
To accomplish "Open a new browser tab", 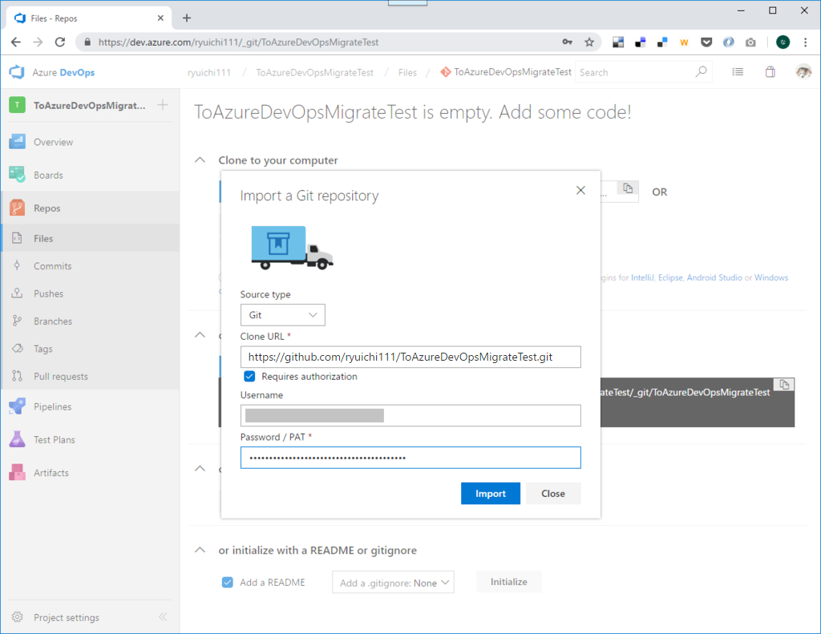I will coord(186,18).
